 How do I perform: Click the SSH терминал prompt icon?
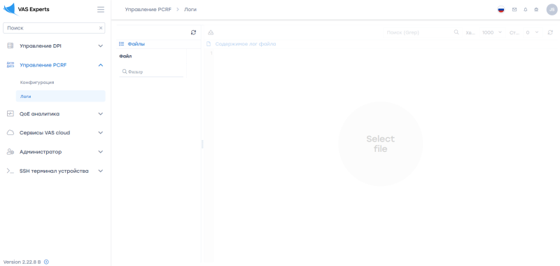(x=10, y=171)
